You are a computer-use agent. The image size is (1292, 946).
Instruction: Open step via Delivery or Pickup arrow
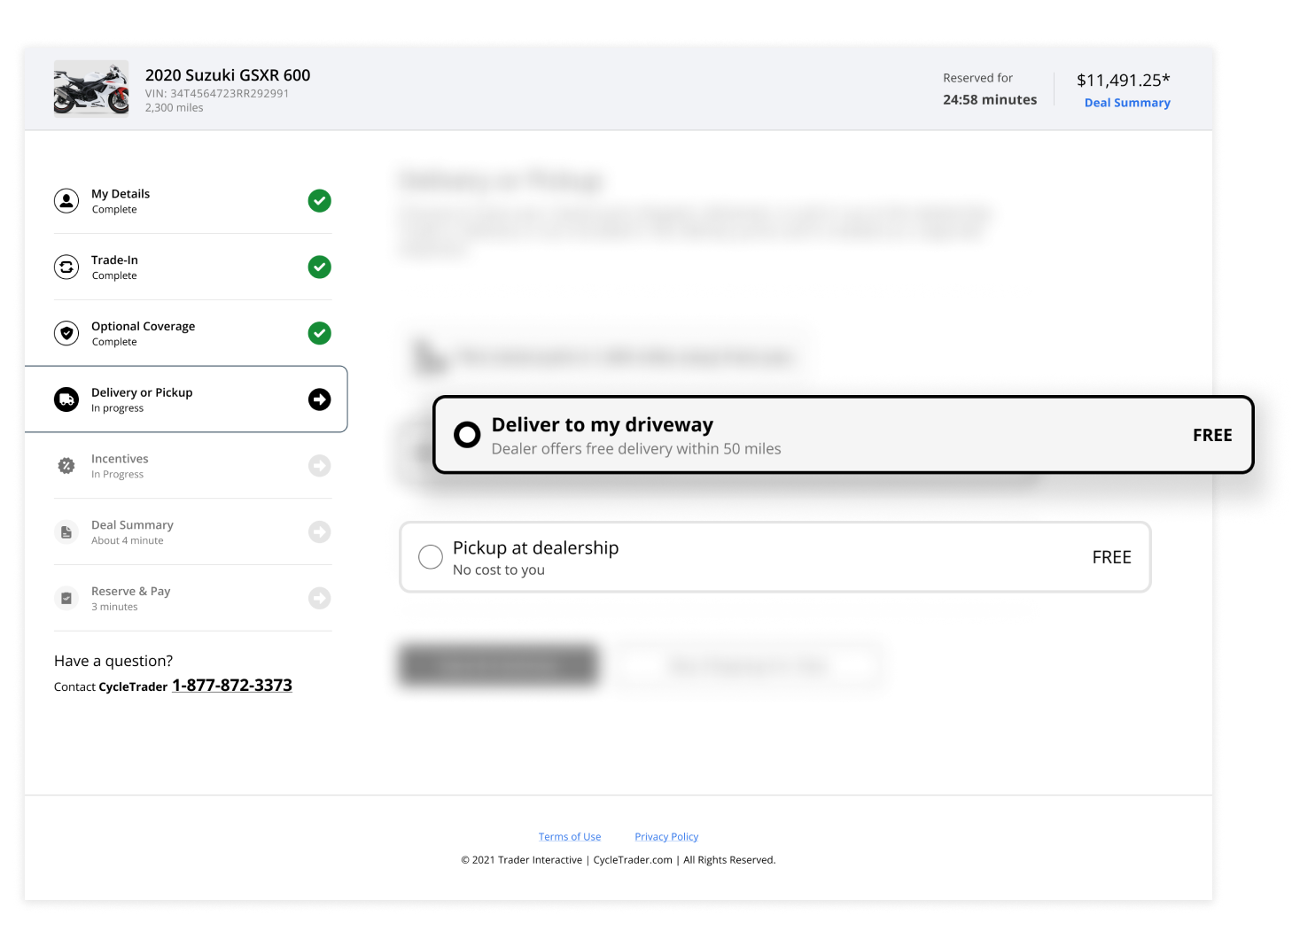click(319, 399)
